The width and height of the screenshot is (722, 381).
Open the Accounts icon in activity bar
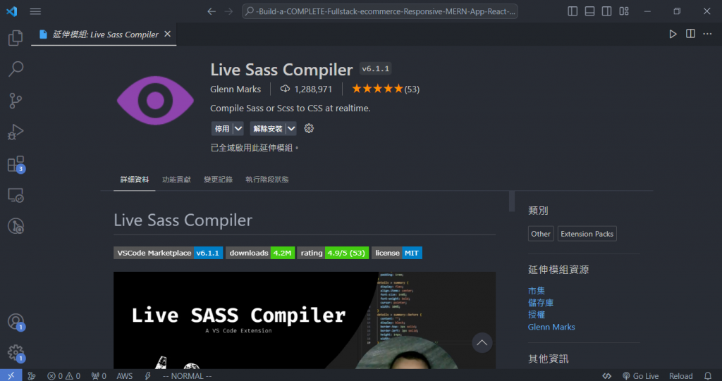click(16, 322)
